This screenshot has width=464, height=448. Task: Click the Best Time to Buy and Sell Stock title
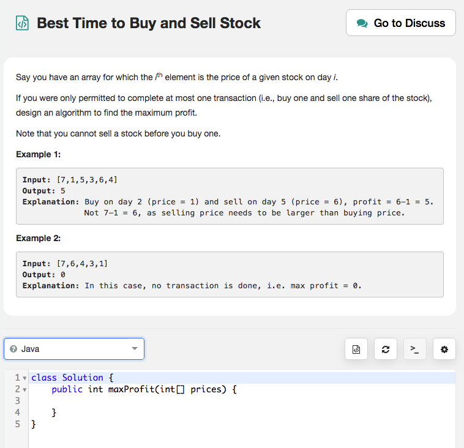coord(149,23)
